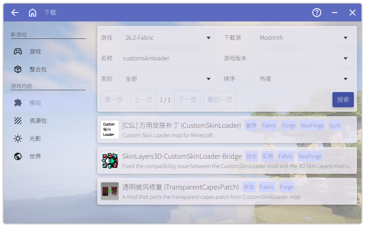The height and width of the screenshot is (227, 365).
Task: Open the SkinLayers3D bridge mod thumbnail
Action: 110,160
